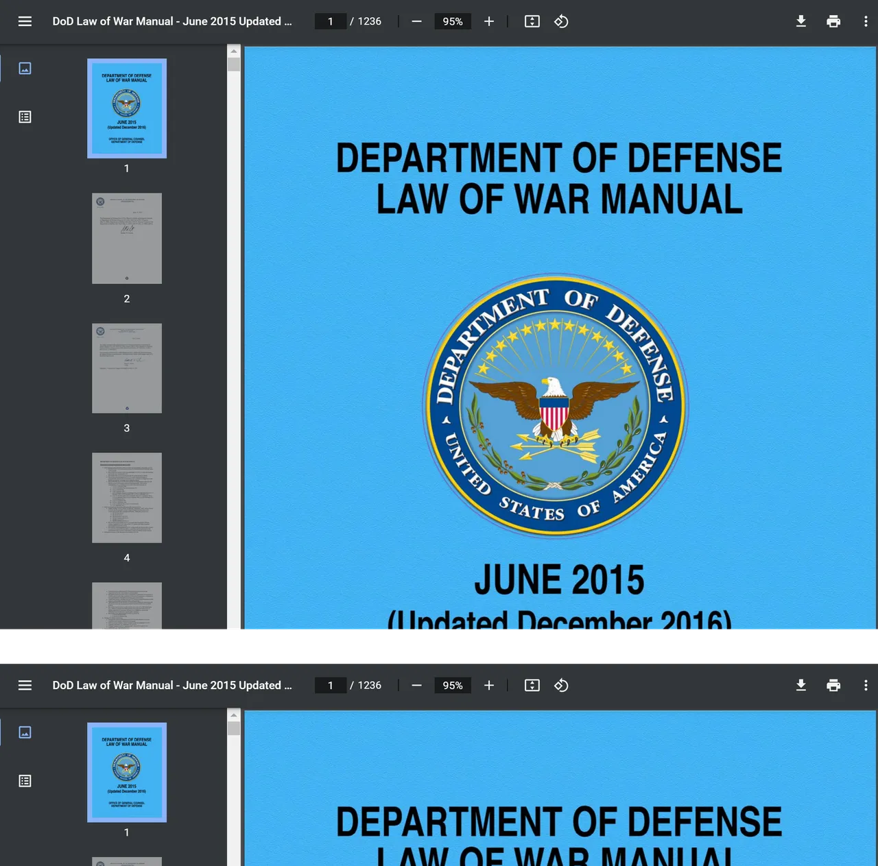Show thumbnail view in the lower viewer sidebar

pyautogui.click(x=25, y=732)
